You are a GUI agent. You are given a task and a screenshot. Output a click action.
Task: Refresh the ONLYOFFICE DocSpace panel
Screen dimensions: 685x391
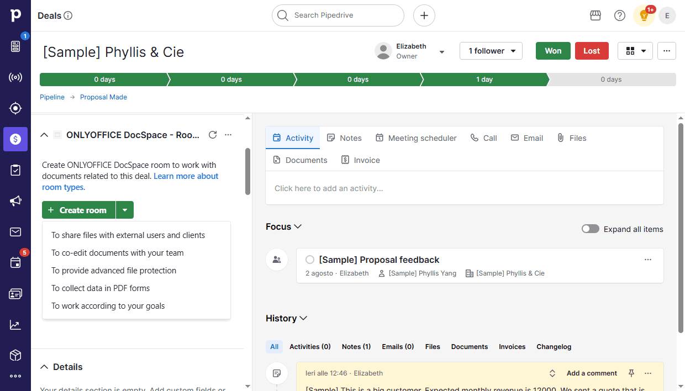(x=213, y=135)
